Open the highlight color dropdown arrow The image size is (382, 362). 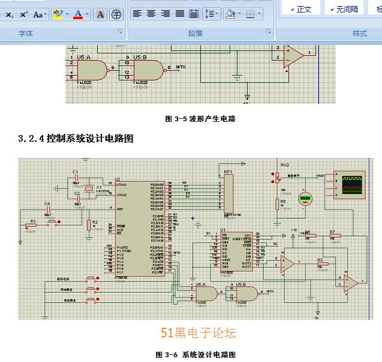(68, 14)
